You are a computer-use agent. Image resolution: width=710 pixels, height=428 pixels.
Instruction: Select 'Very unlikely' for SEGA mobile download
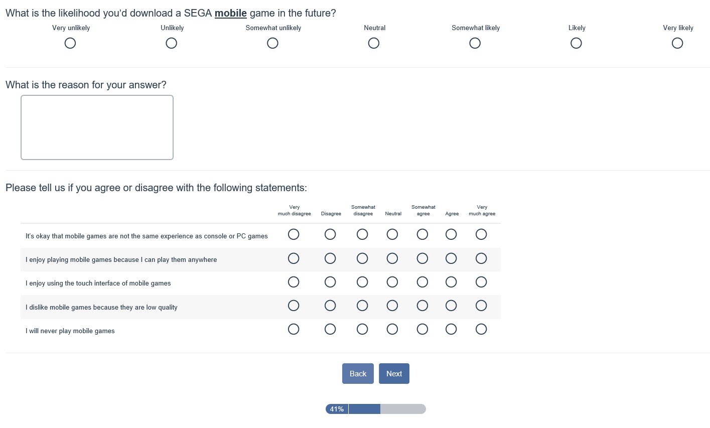70,43
